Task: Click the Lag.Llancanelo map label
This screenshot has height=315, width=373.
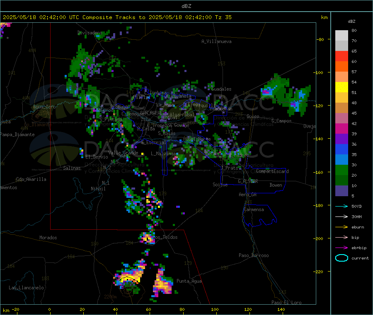Action: (x=26, y=288)
